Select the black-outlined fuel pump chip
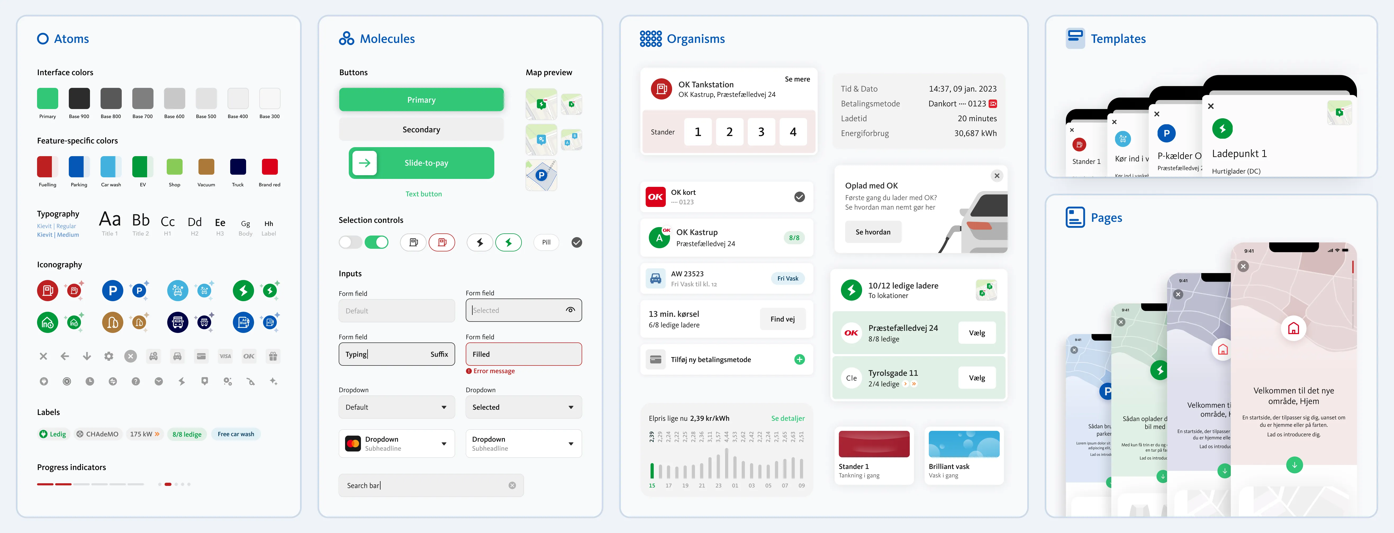The height and width of the screenshot is (533, 1394). pos(413,242)
